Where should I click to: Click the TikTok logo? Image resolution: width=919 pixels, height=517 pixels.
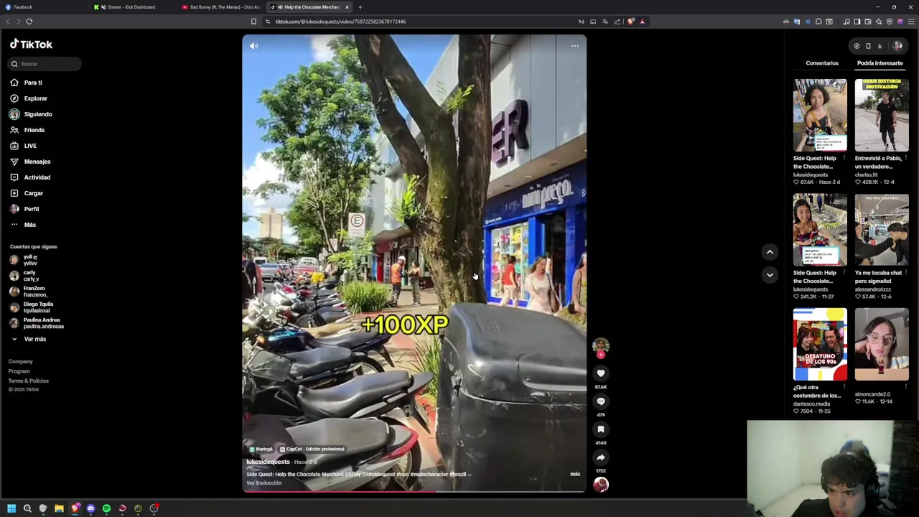pos(31,45)
